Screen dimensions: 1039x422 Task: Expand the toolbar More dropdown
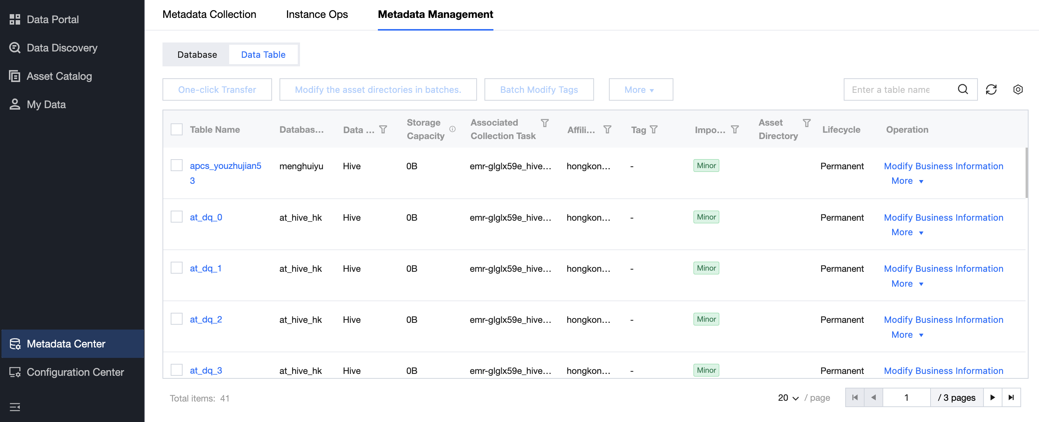(x=640, y=89)
